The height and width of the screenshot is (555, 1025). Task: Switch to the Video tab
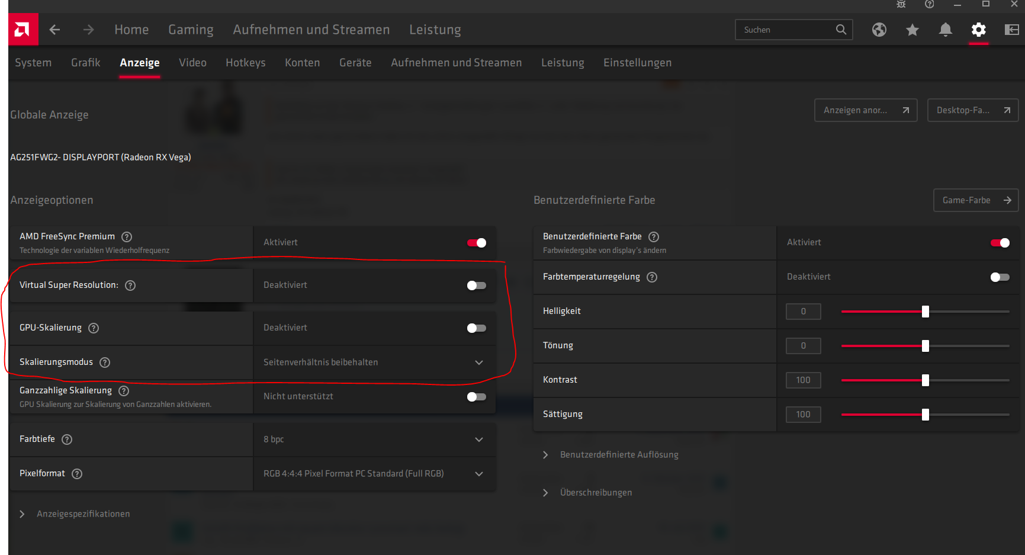192,63
